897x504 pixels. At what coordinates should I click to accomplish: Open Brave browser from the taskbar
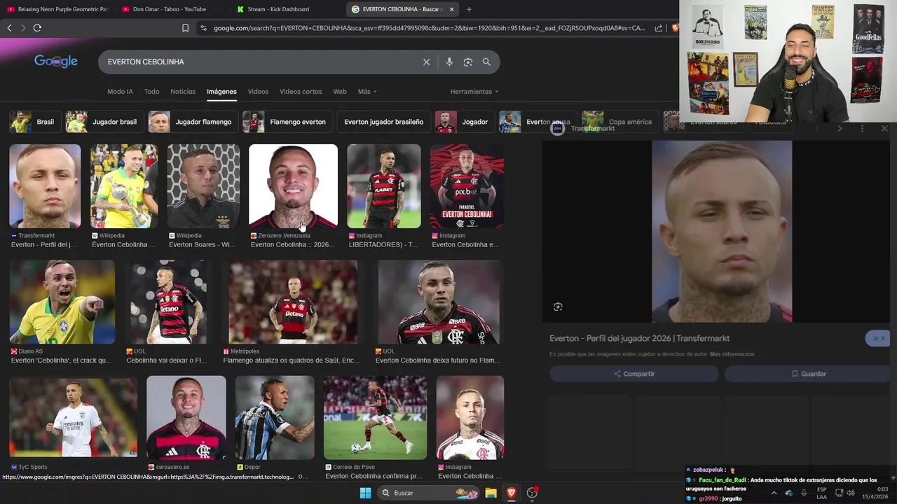click(x=512, y=493)
